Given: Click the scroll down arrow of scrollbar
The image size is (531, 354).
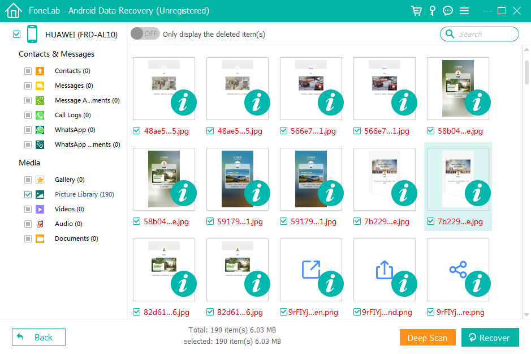Looking at the screenshot, I should [x=526, y=314].
